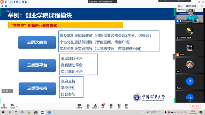205x115 pixels.
Task: Open the speaker view layout menu
Action: click(x=192, y=6)
